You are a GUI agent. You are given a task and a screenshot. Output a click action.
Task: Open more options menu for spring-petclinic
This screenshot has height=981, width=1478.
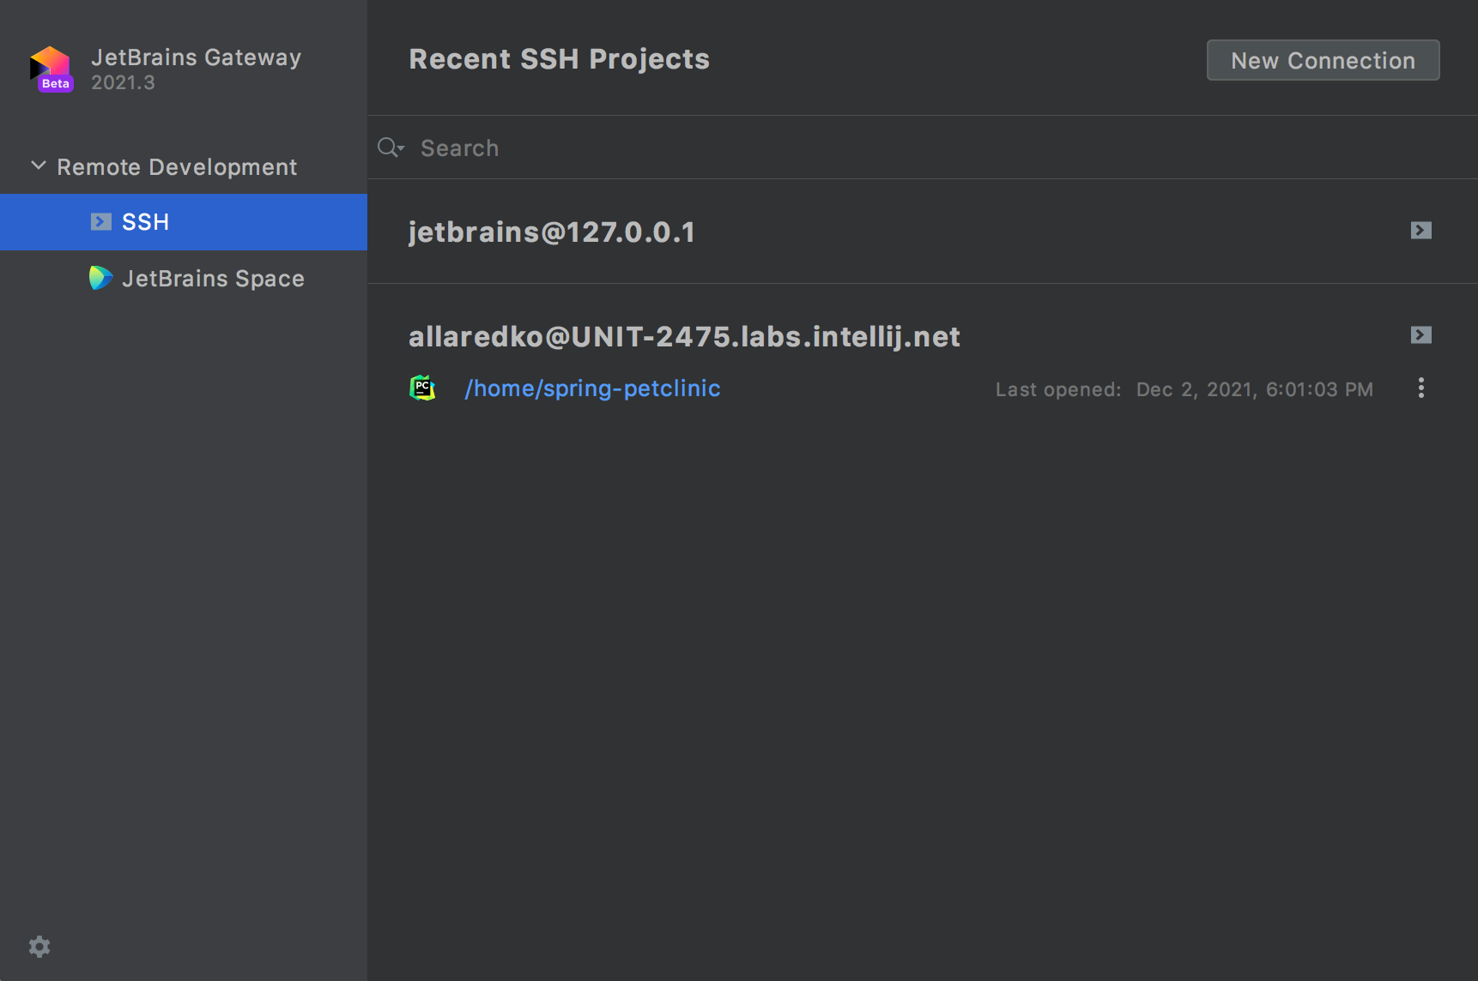[x=1420, y=388]
